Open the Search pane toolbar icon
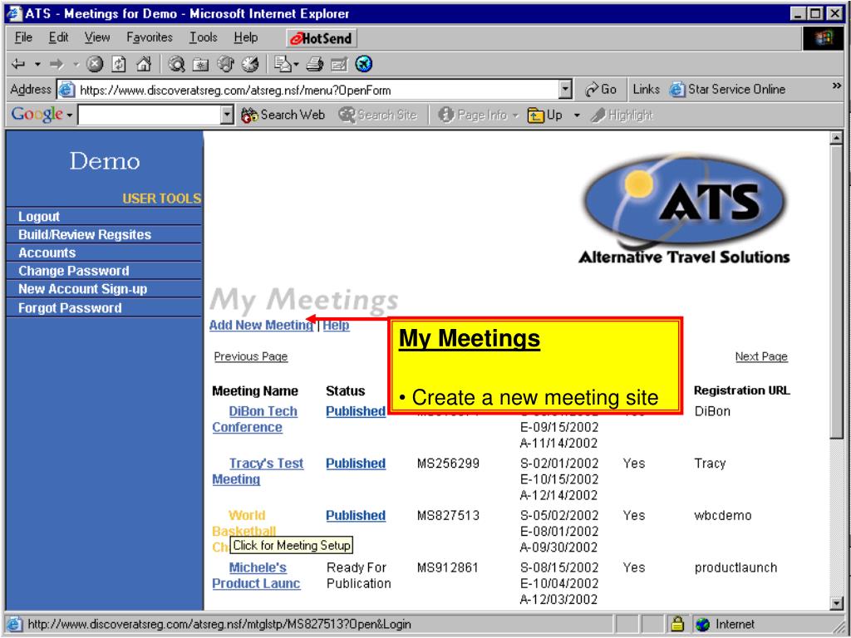851x638 pixels. click(176, 65)
